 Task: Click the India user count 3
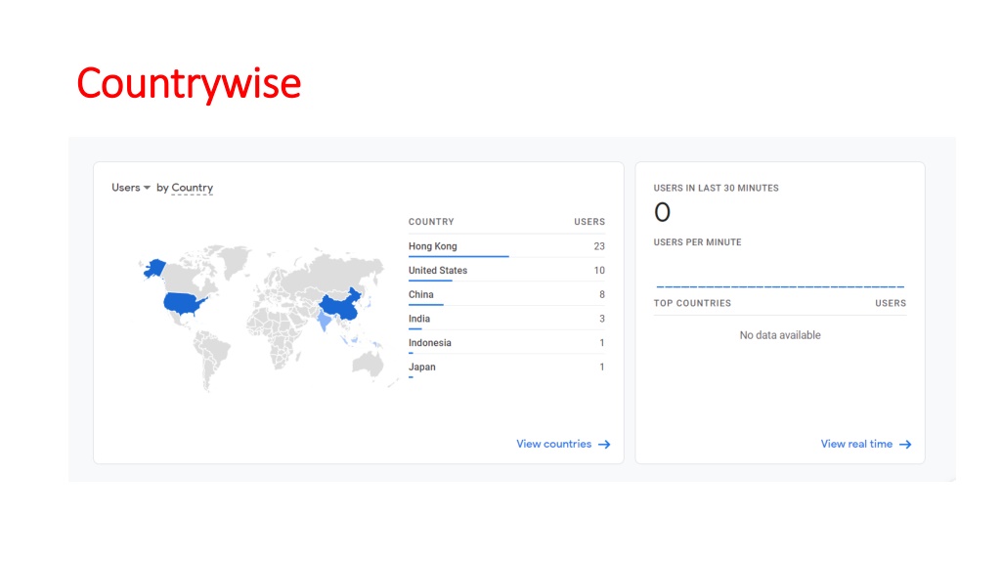(x=601, y=319)
